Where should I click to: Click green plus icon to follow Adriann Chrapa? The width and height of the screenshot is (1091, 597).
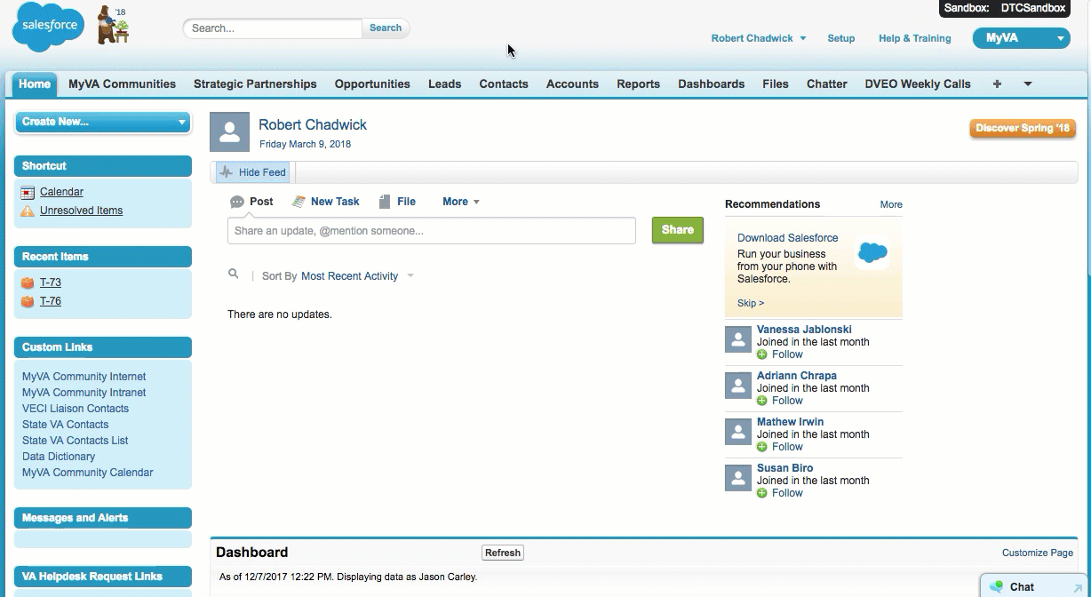point(762,401)
